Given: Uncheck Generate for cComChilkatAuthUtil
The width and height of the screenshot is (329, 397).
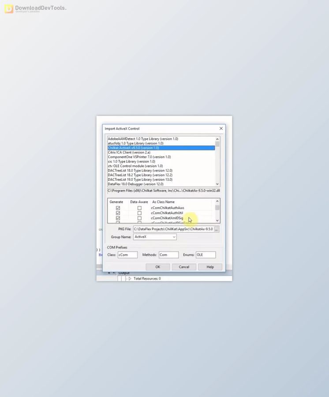Looking at the screenshot, I should pyautogui.click(x=118, y=213).
